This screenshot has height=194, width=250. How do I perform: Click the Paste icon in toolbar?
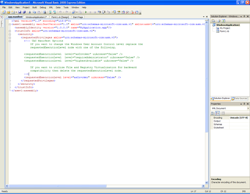pos(39,12)
